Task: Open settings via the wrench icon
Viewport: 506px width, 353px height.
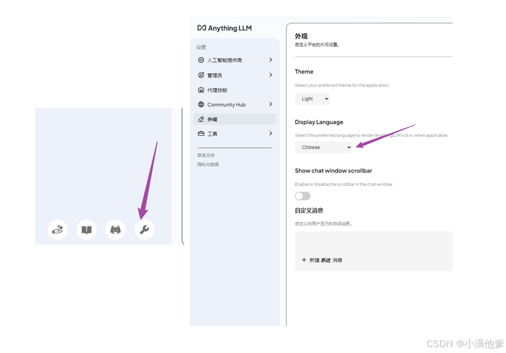Action: [x=144, y=229]
